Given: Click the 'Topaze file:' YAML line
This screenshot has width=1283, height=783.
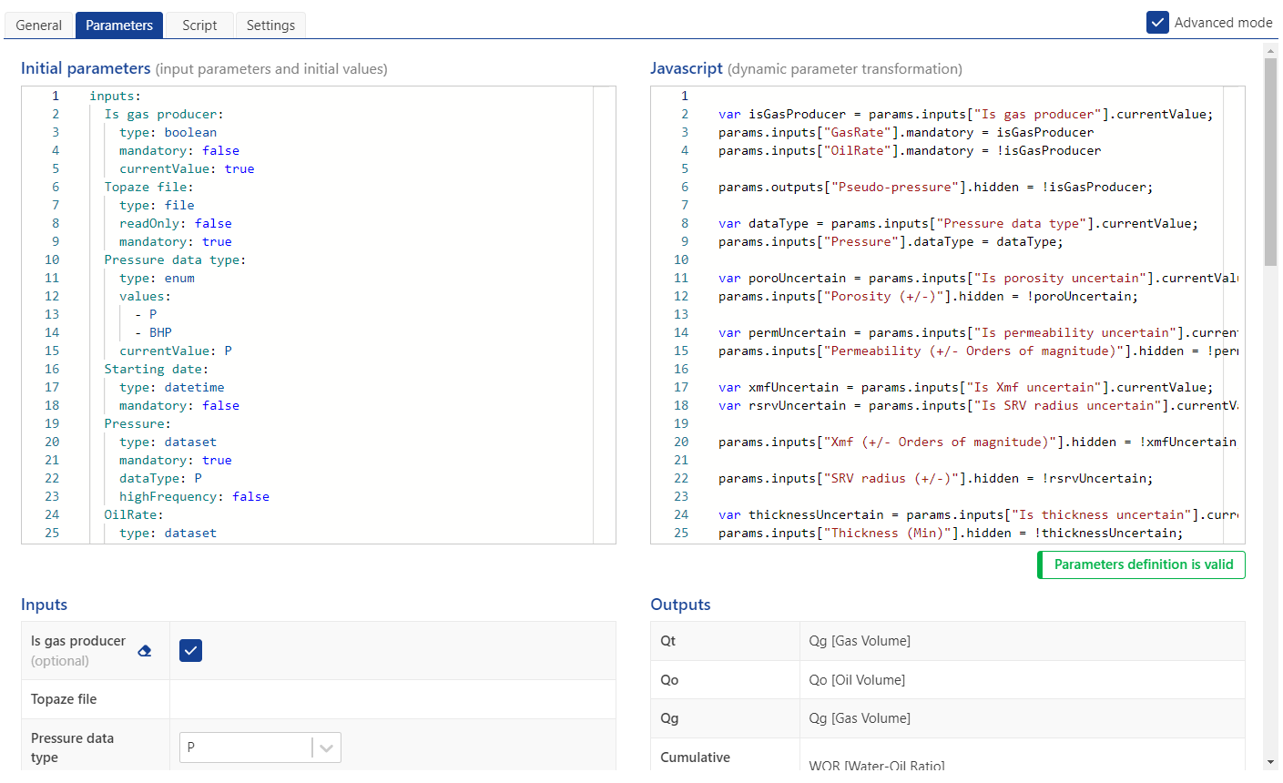Looking at the screenshot, I should [x=148, y=187].
